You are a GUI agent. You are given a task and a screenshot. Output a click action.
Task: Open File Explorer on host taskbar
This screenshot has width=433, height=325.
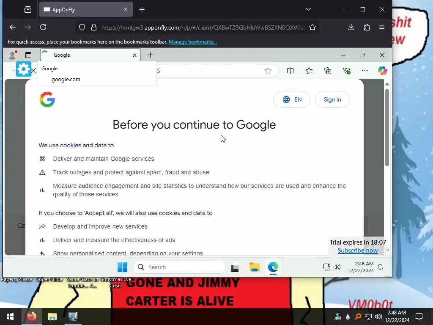pyautogui.click(x=52, y=317)
